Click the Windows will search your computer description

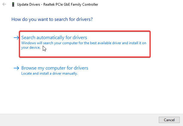83,45
